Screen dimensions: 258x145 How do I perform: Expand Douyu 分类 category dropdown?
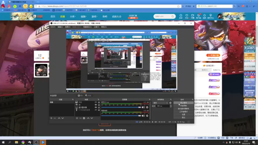pyautogui.click(x=73, y=16)
